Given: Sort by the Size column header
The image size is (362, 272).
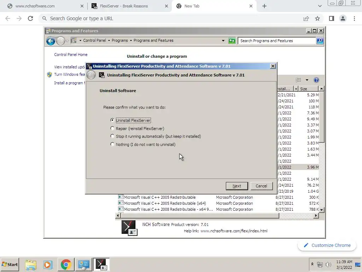Looking at the screenshot, I should pyautogui.click(x=308, y=89).
